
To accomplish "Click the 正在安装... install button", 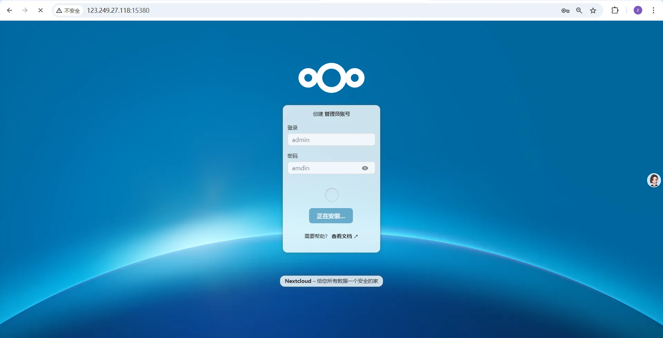I will coord(331,216).
